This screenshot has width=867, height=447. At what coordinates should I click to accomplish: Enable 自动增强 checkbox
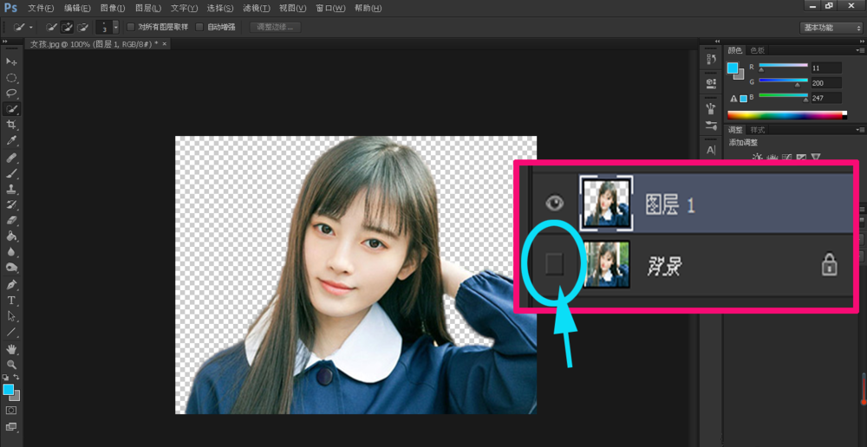[x=199, y=27]
